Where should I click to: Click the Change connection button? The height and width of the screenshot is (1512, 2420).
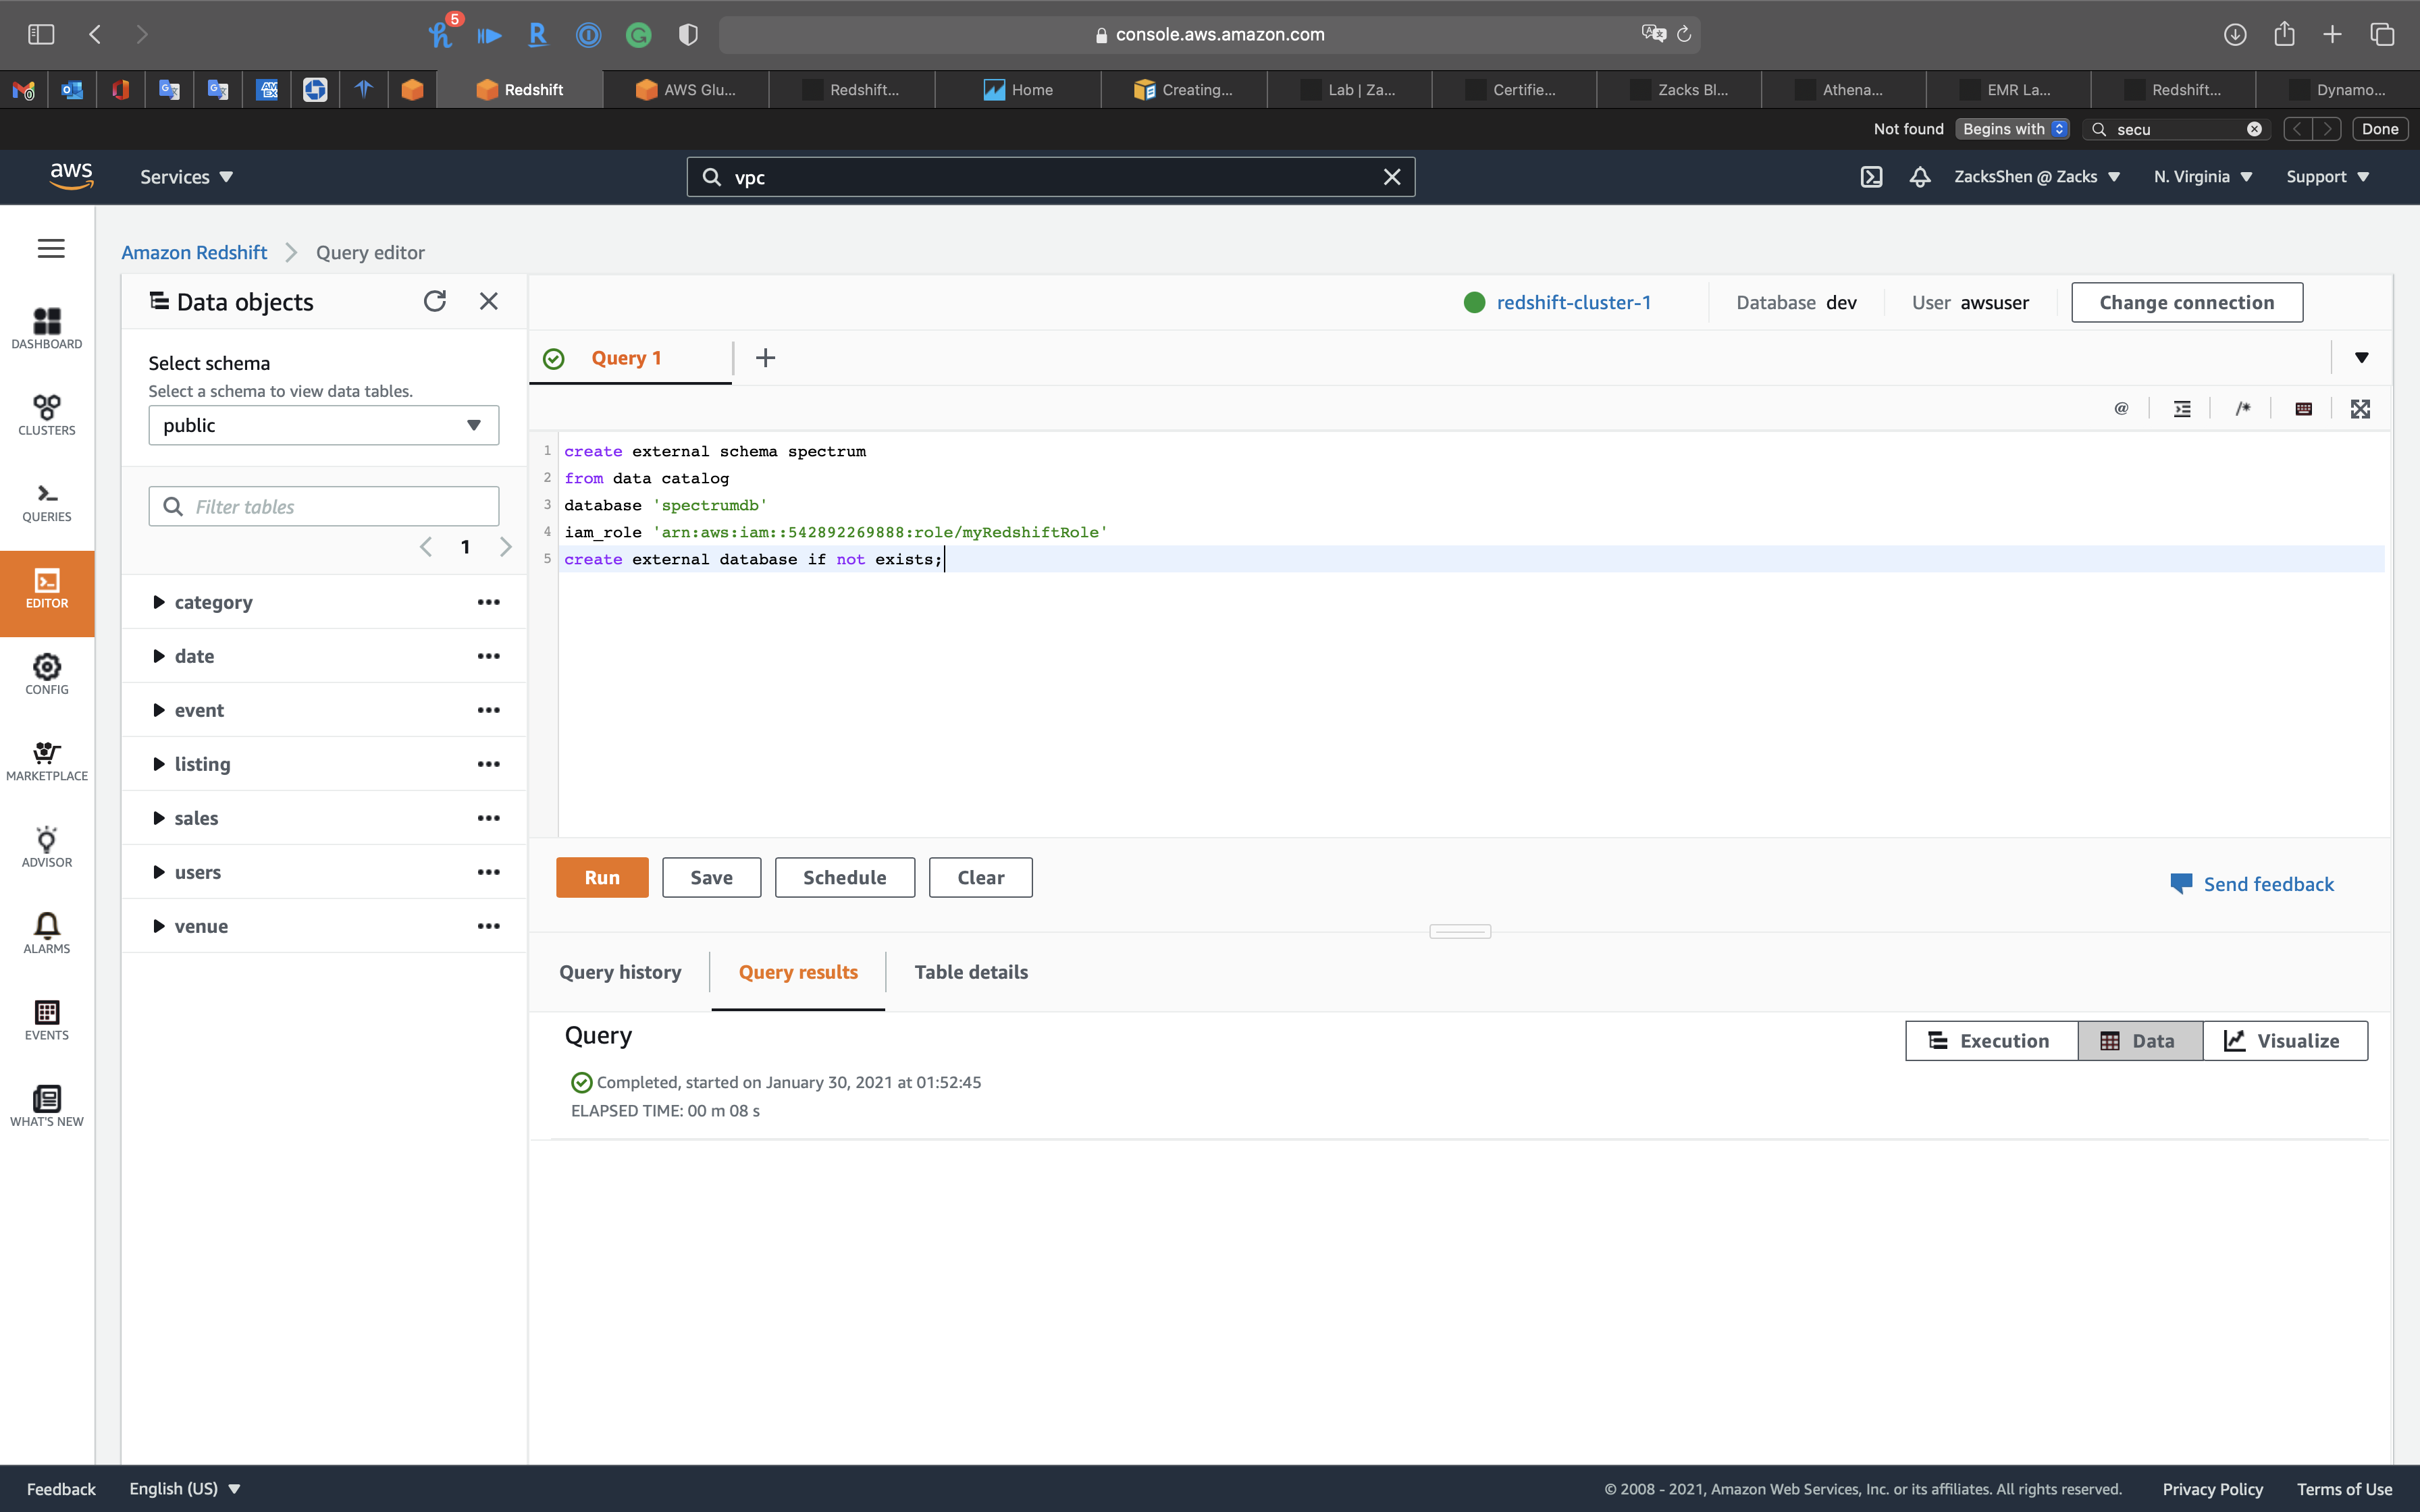point(2186,302)
